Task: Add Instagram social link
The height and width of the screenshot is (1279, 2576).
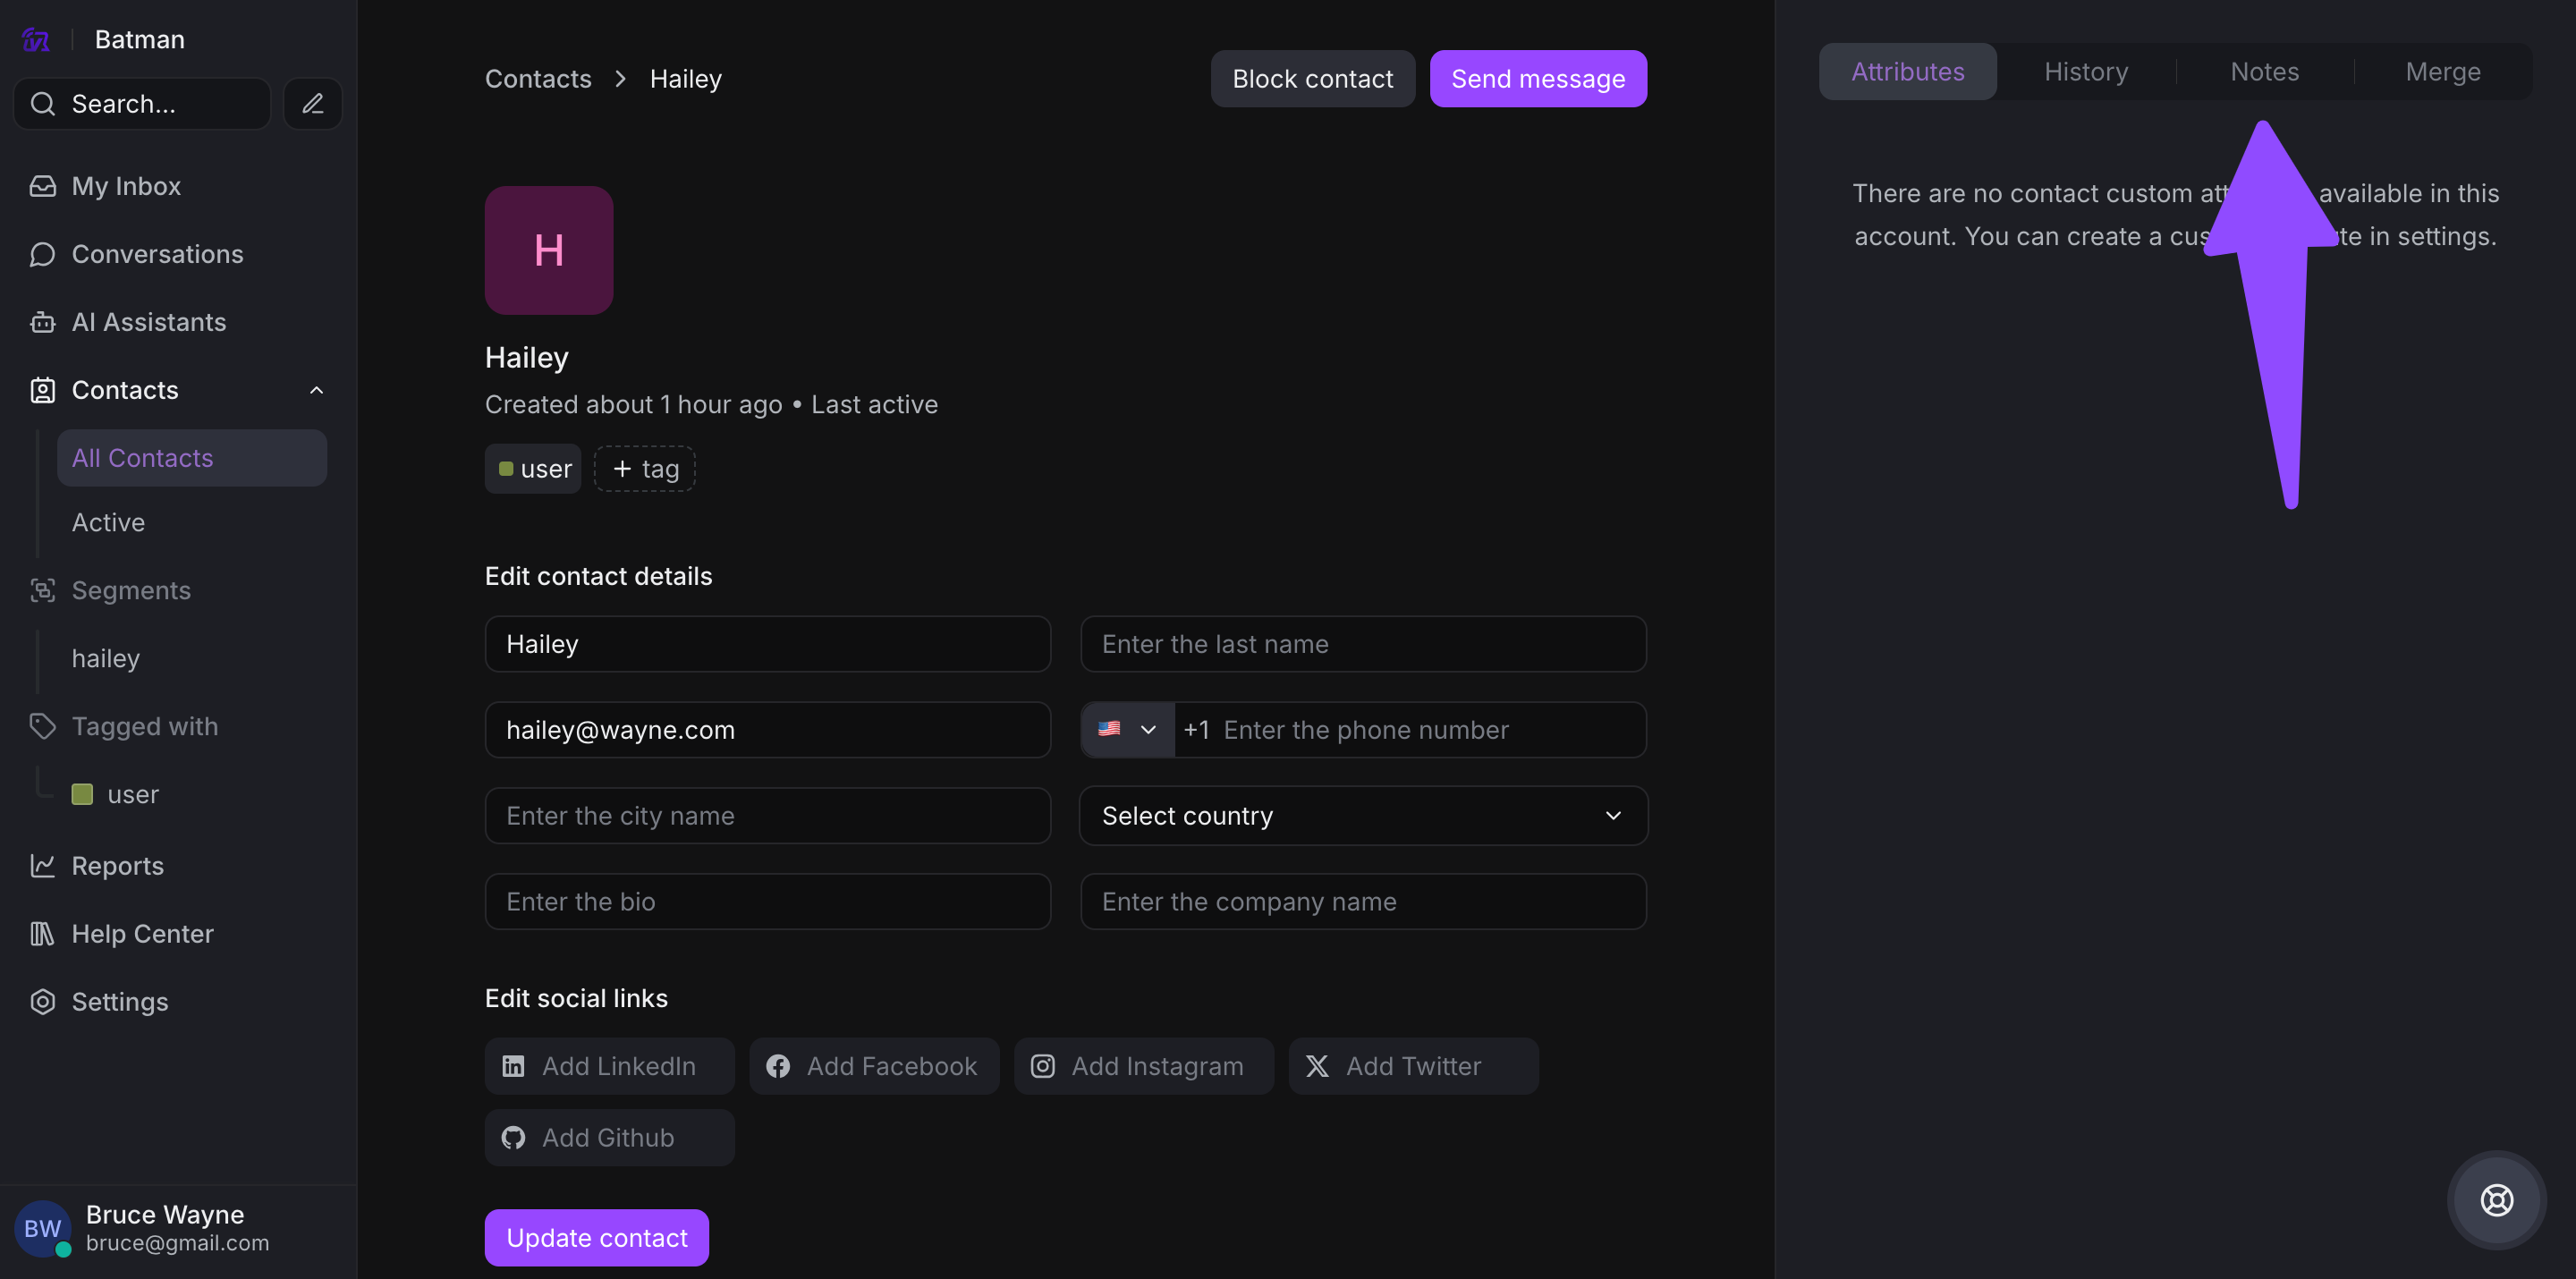Action: [x=1143, y=1066]
